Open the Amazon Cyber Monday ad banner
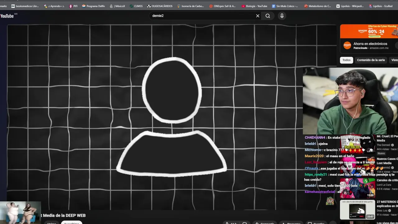The height and width of the screenshot is (224, 398). 369,31
